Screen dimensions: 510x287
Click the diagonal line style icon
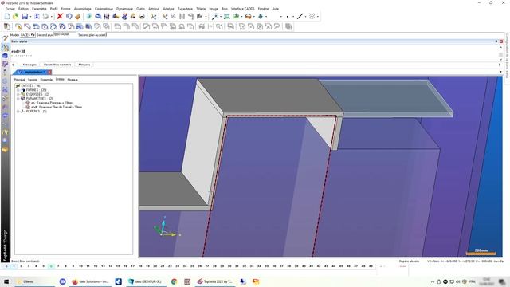click(300, 16)
